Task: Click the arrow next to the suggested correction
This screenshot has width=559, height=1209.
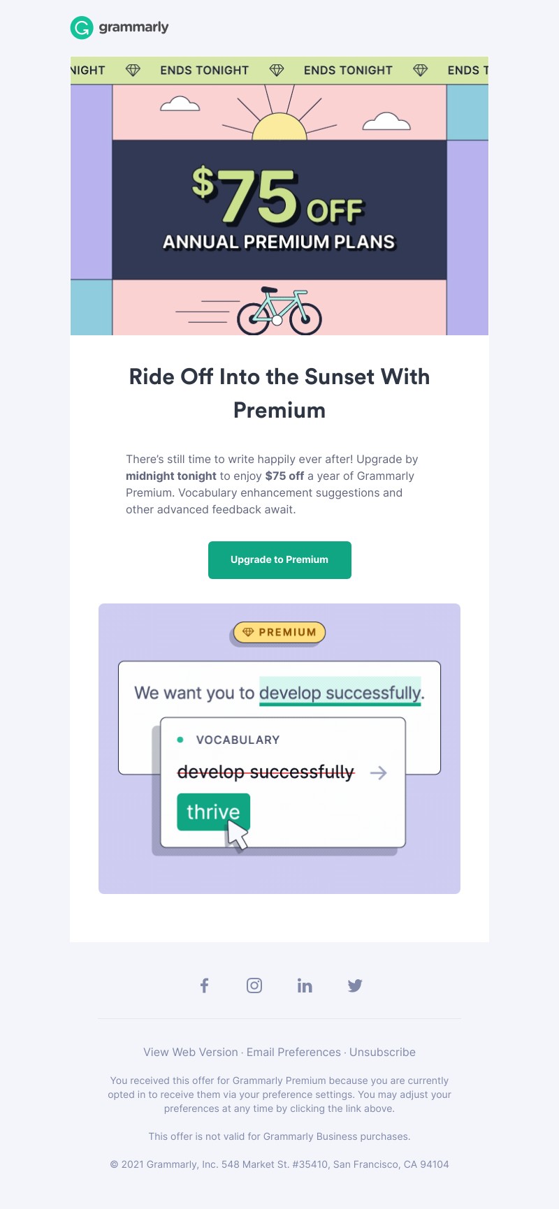Action: (x=379, y=773)
